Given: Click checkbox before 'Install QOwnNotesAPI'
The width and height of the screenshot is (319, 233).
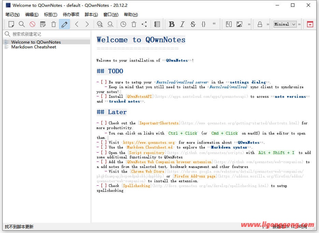Looking at the screenshot, I should coord(104,96).
